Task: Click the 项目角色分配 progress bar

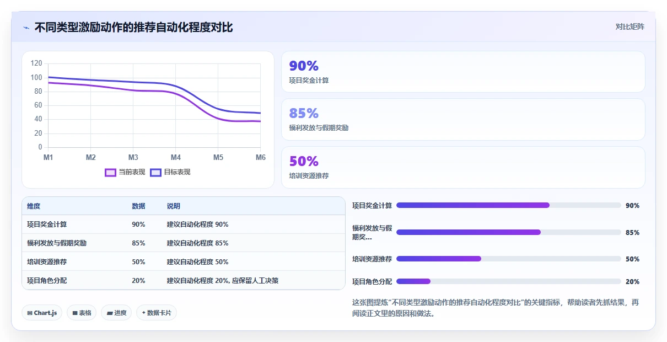Action: point(509,281)
